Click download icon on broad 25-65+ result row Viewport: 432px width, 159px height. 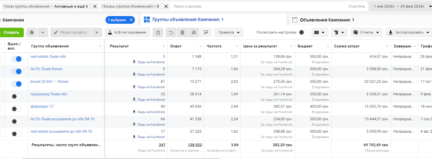click(134, 87)
